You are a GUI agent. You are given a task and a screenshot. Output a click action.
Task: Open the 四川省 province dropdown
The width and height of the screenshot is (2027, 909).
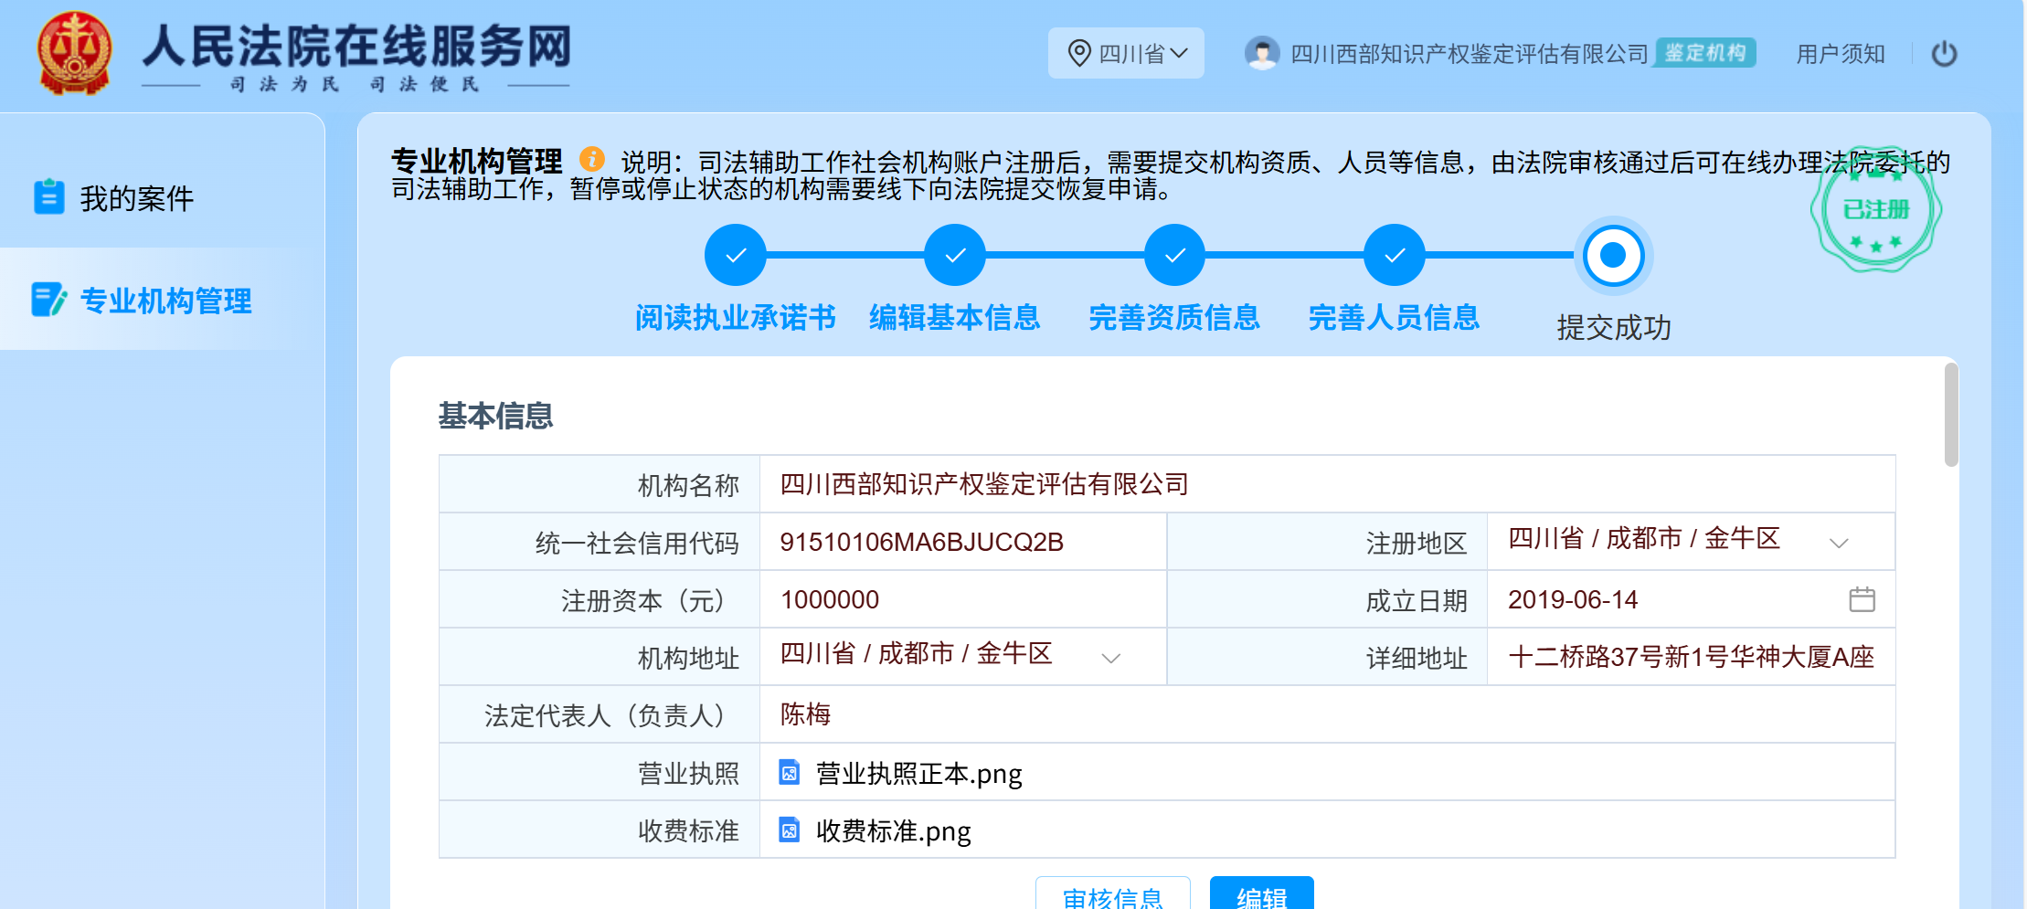(x=1126, y=53)
